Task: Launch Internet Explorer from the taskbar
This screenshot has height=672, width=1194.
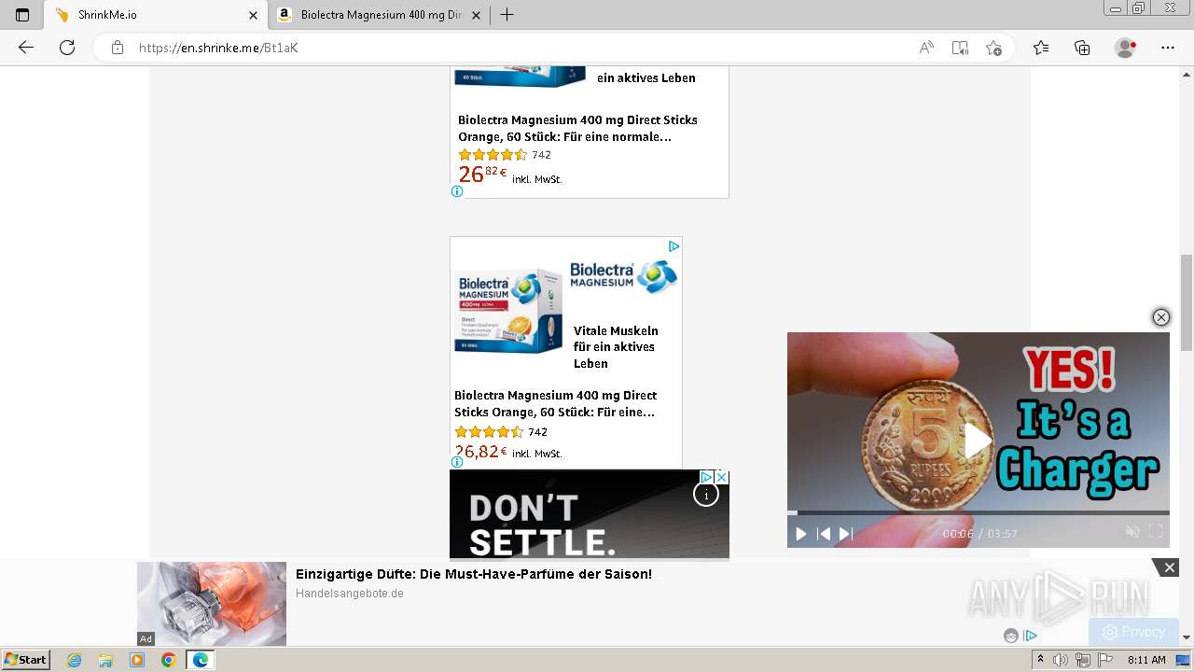Action: click(x=74, y=660)
